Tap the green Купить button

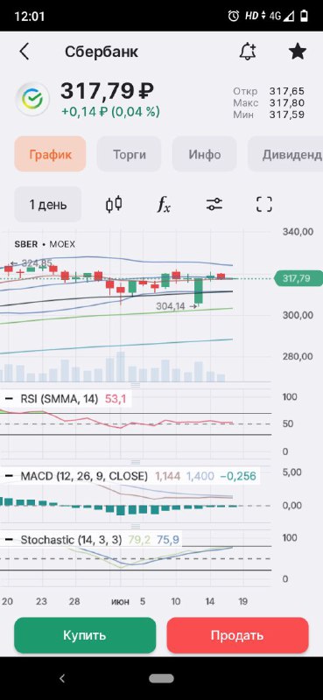click(85, 635)
